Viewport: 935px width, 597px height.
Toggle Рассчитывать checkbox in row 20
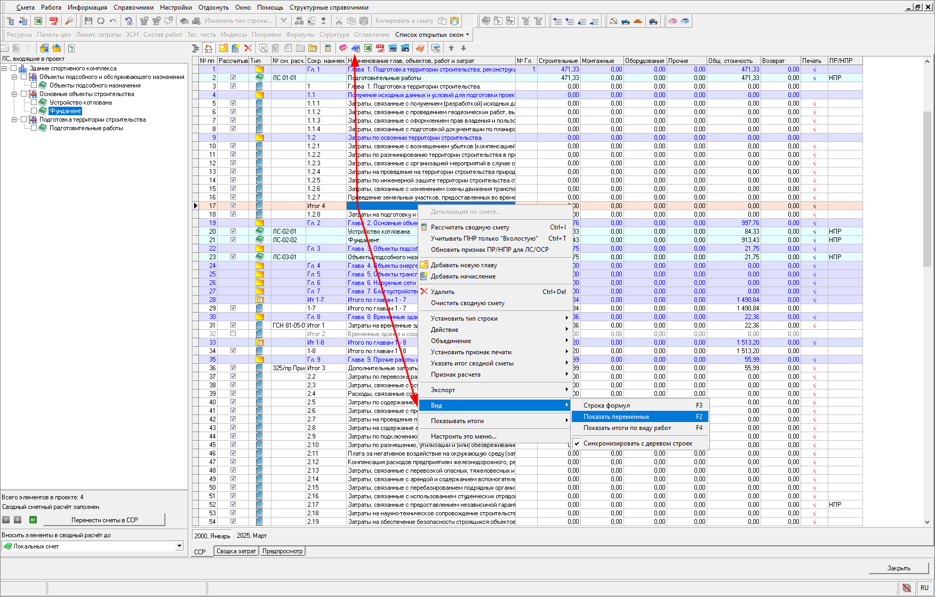click(233, 232)
